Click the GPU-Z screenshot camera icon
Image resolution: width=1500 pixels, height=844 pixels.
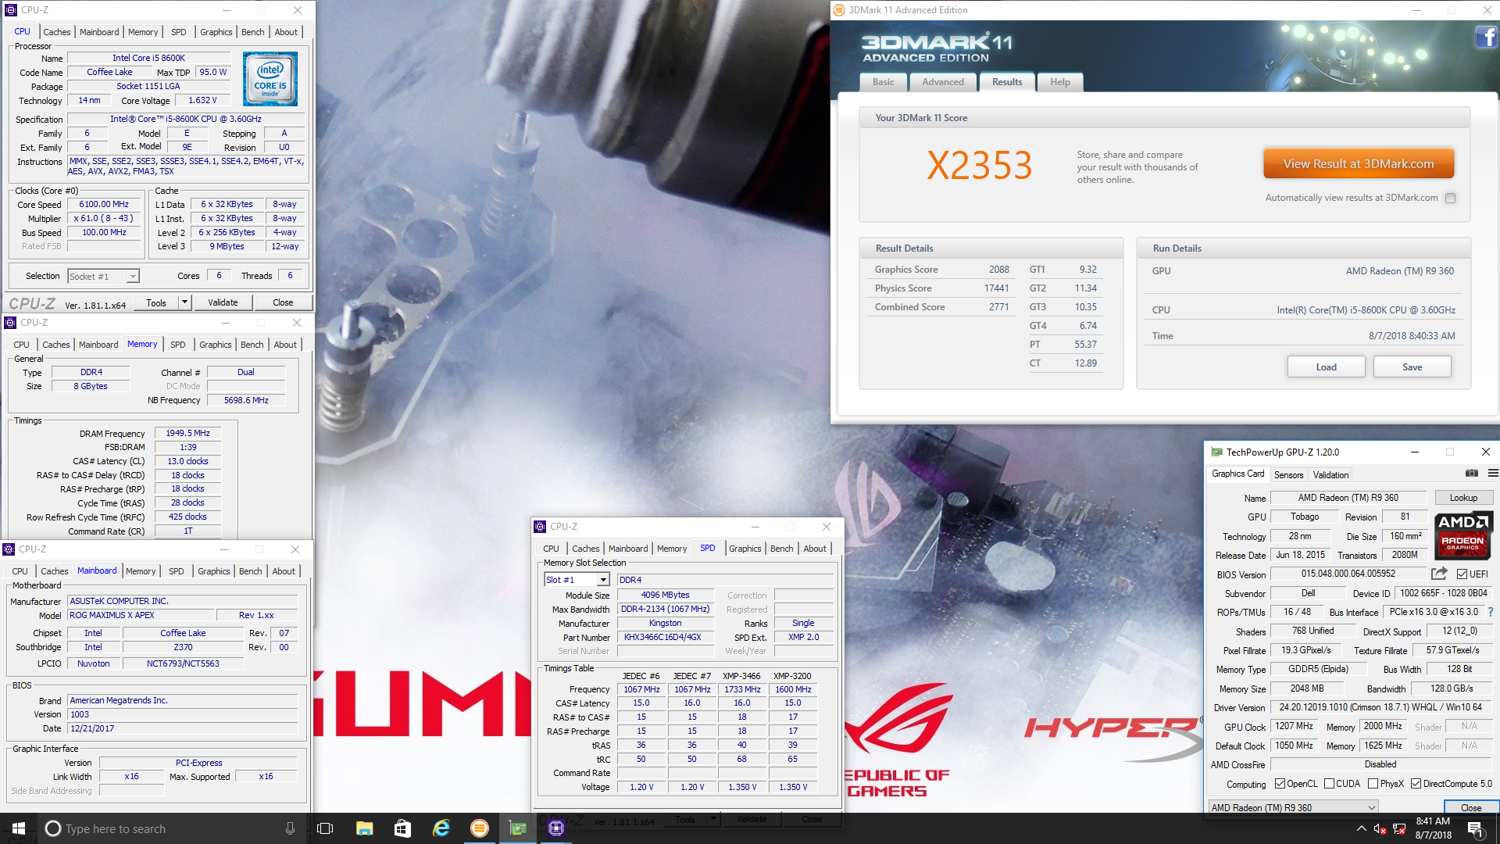pos(1471,474)
